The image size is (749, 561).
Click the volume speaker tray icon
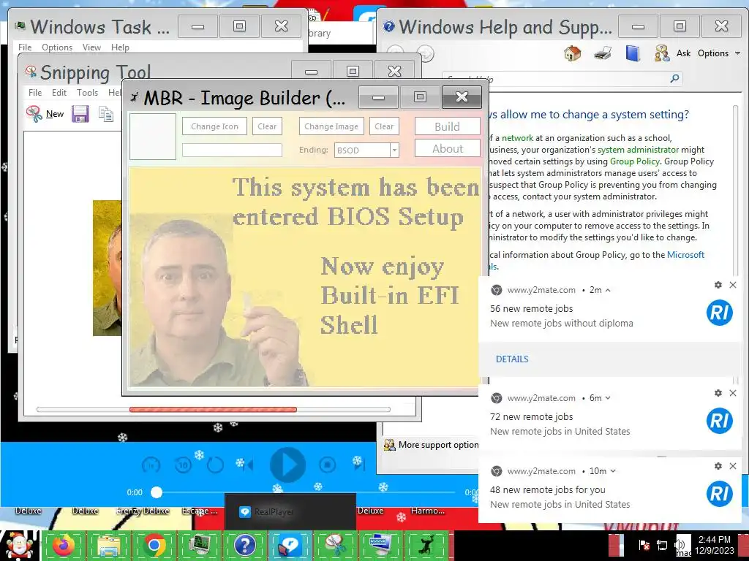[x=680, y=545]
